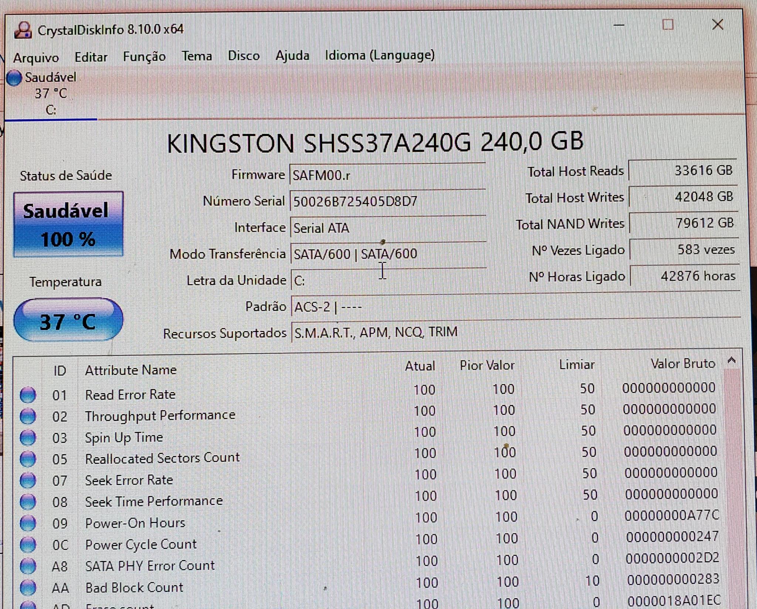Click the blue health orb beside Saudável 37 °C
Screen dimensions: 757x609
pyautogui.click(x=14, y=78)
